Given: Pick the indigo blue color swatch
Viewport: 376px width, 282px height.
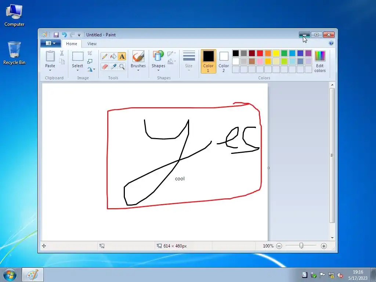Looking at the screenshot, I should coord(300,53).
